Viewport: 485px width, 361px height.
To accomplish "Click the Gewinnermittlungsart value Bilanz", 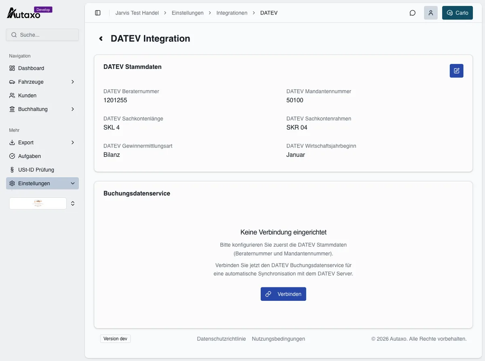I will 112,155.
